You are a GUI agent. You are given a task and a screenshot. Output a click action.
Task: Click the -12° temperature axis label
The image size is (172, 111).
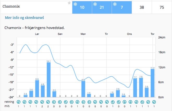(x=11, y=67)
